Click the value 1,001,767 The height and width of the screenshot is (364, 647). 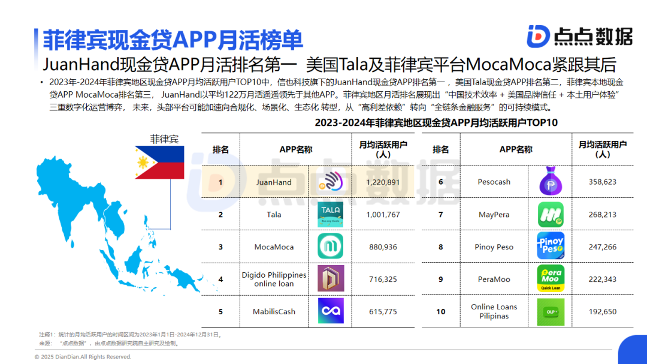point(383,215)
